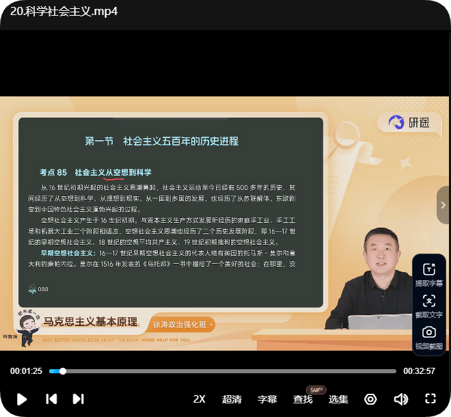This screenshot has width=451, height=417.
Task: Seek using the progress bar handle
Action: tap(63, 371)
